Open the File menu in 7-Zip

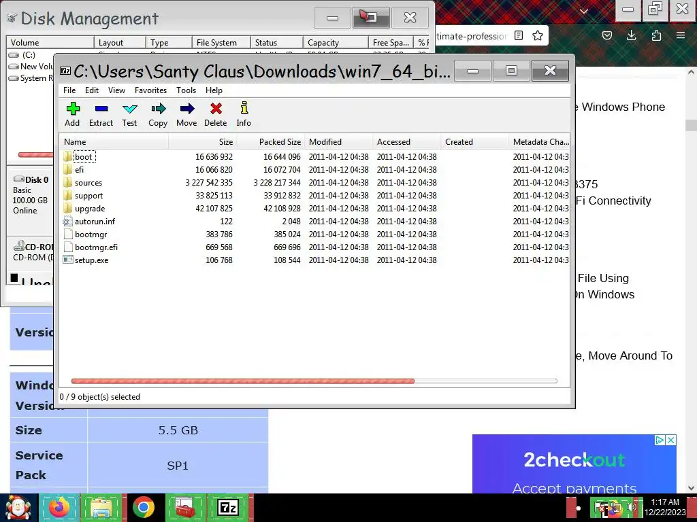tap(69, 90)
